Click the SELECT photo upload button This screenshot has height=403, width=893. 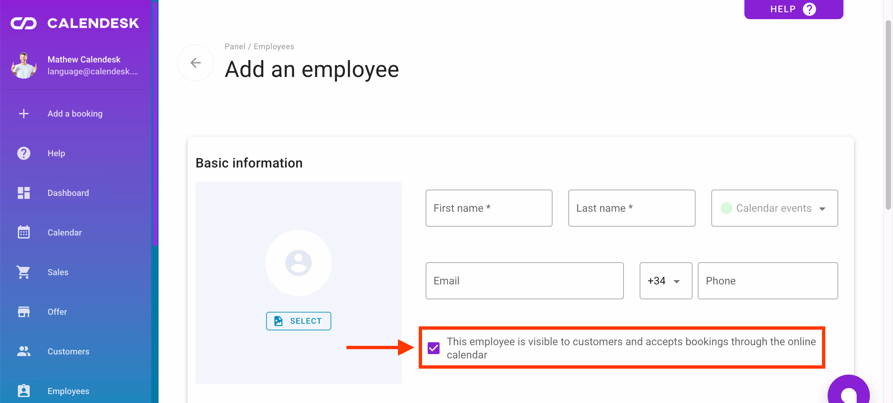coord(298,321)
